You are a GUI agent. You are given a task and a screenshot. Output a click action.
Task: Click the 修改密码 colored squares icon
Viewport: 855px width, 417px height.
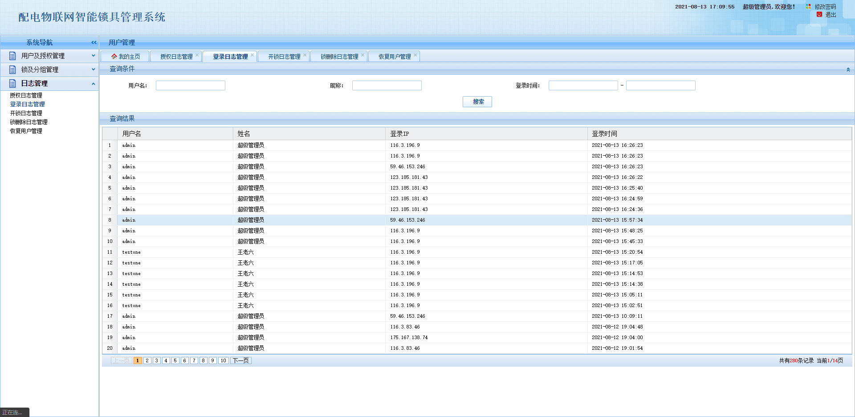click(808, 7)
